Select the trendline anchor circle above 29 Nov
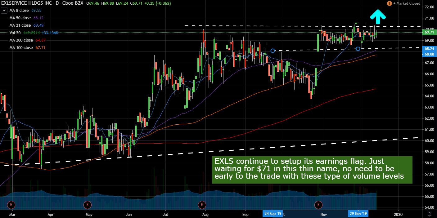This screenshot has height=218, width=437. [x=358, y=49]
